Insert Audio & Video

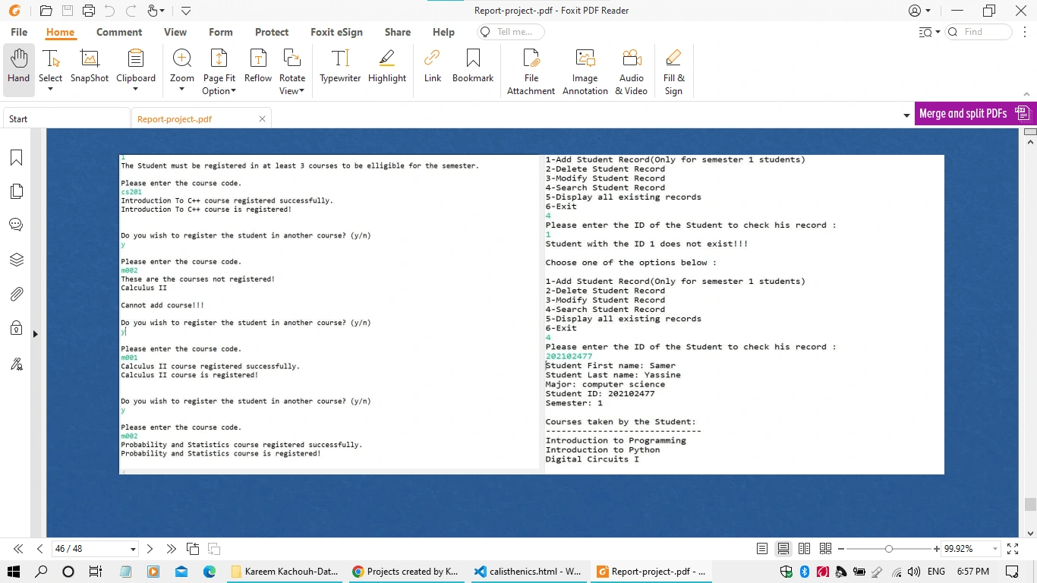[x=632, y=71]
